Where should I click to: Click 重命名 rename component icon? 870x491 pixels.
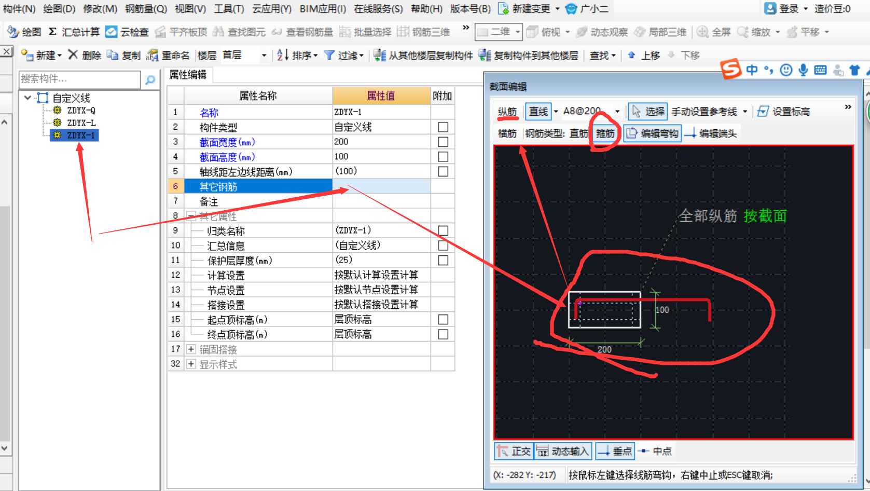tap(168, 55)
